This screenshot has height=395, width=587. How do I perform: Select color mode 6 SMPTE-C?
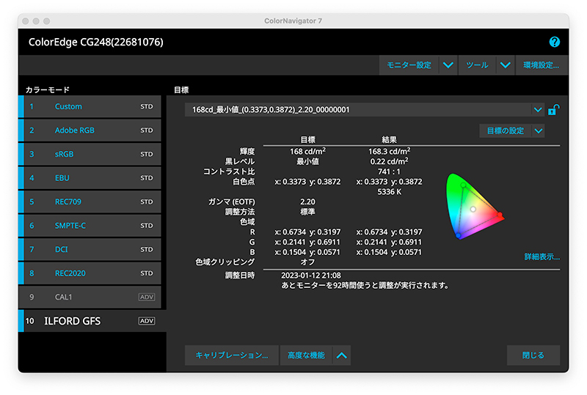[x=90, y=226]
